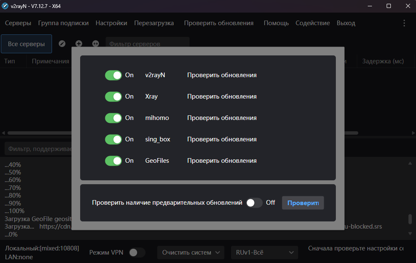
Task: Click the log panel vertical scrollbar thumb
Action: 410,219
